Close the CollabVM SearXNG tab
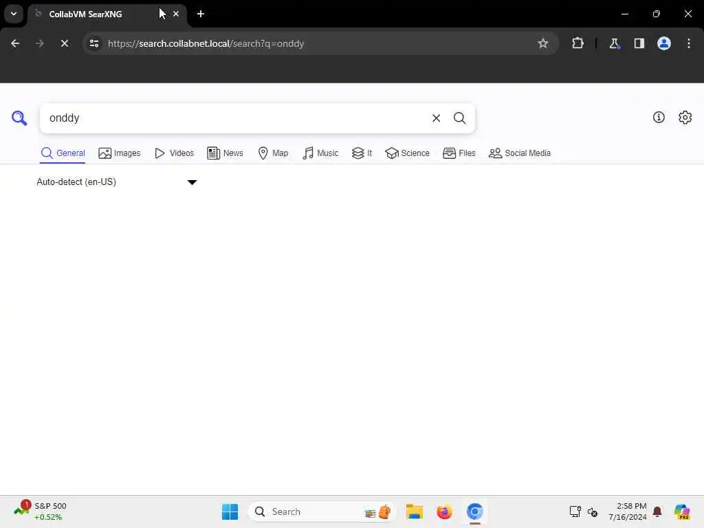Image resolution: width=704 pixels, height=528 pixels. (x=176, y=14)
